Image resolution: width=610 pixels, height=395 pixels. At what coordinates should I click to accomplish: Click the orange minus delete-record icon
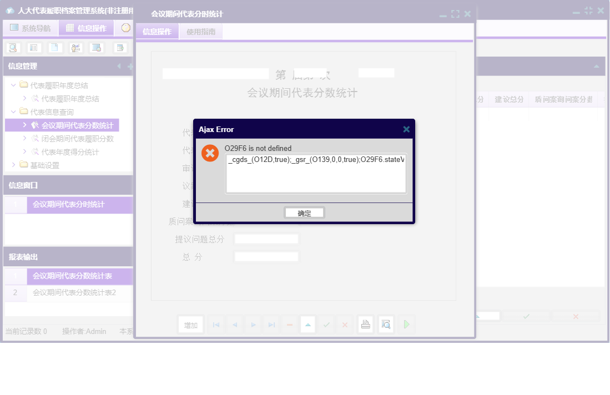[x=289, y=325]
